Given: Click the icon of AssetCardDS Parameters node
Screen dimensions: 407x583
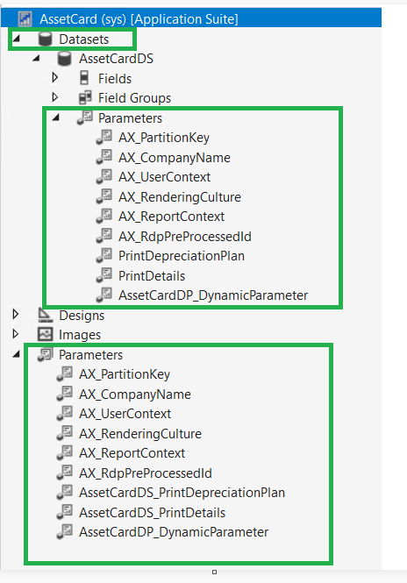Looking at the screenshot, I should (x=85, y=117).
